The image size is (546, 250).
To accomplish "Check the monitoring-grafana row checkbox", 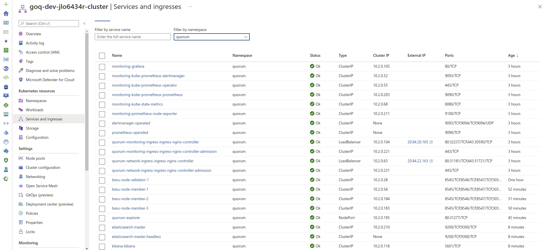I will tap(102, 67).
